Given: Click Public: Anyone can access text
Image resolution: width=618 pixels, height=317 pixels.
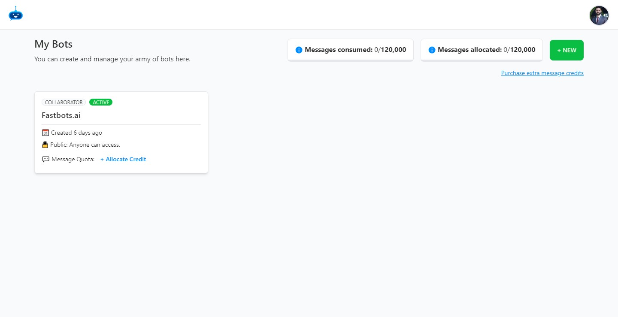Looking at the screenshot, I should tap(85, 145).
